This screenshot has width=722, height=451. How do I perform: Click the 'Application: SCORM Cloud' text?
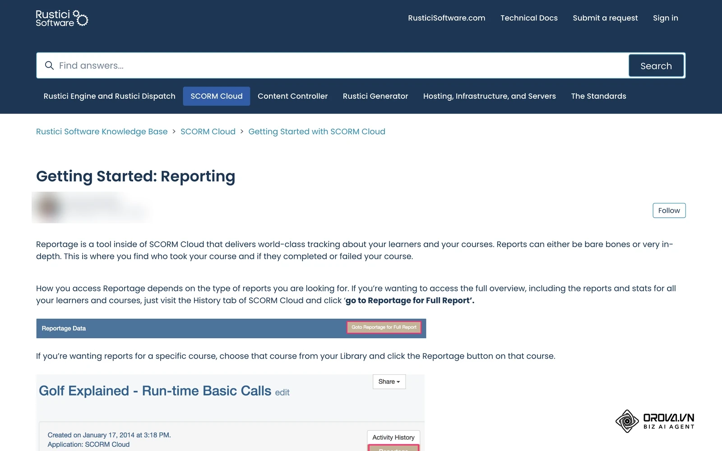[88, 445]
